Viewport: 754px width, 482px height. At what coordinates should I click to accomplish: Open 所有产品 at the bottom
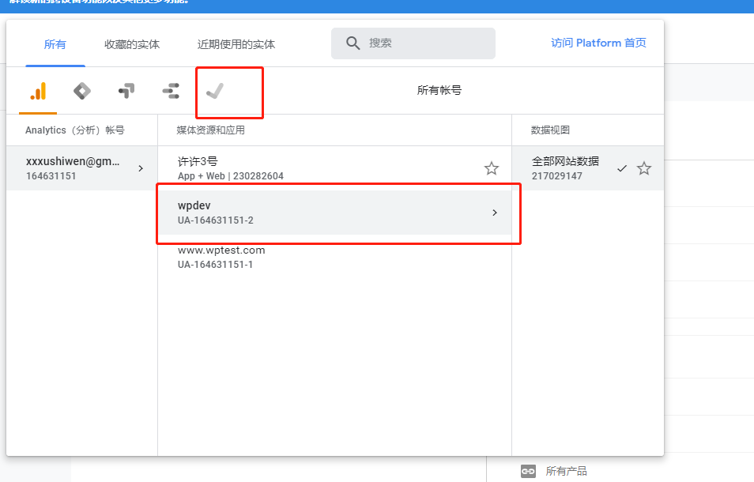coord(566,471)
